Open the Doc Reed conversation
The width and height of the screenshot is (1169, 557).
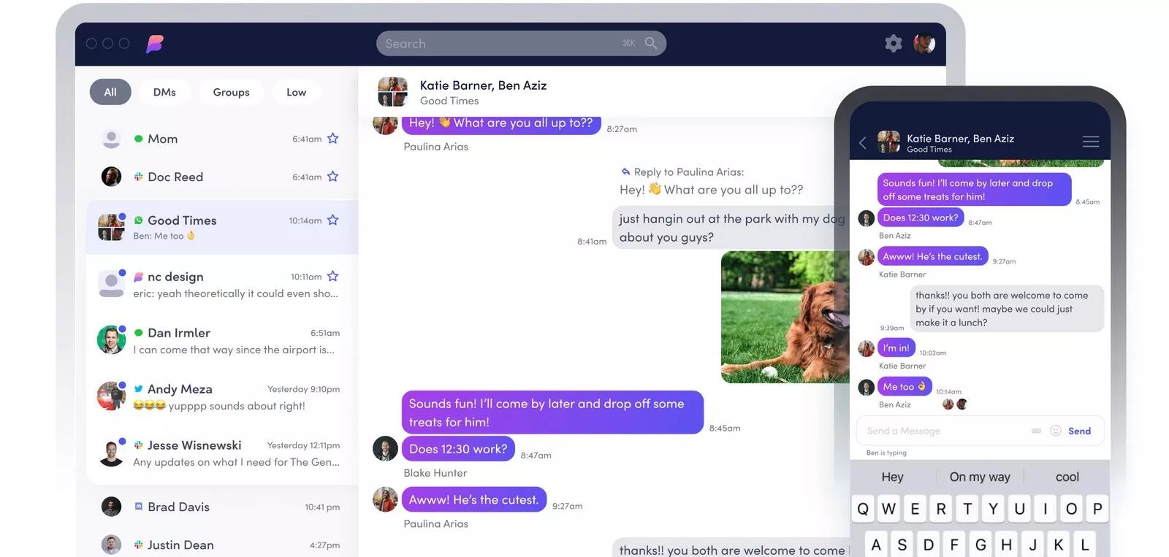click(222, 177)
